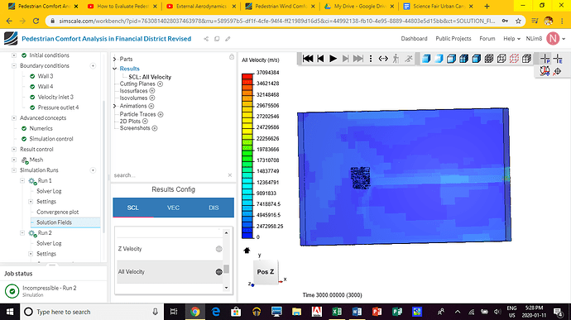Activate the crosshair P pick tool
This screenshot has height=320, width=571.
coord(545,59)
